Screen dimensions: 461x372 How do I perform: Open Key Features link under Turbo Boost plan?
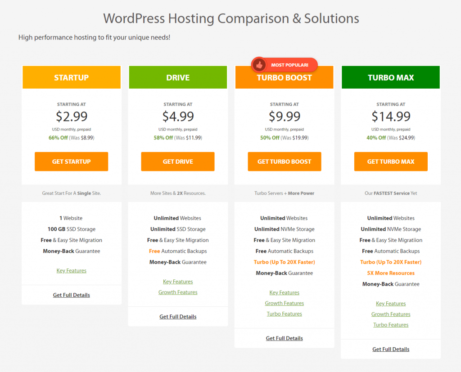click(285, 292)
